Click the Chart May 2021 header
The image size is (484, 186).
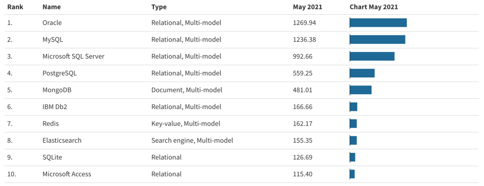pyautogui.click(x=374, y=7)
